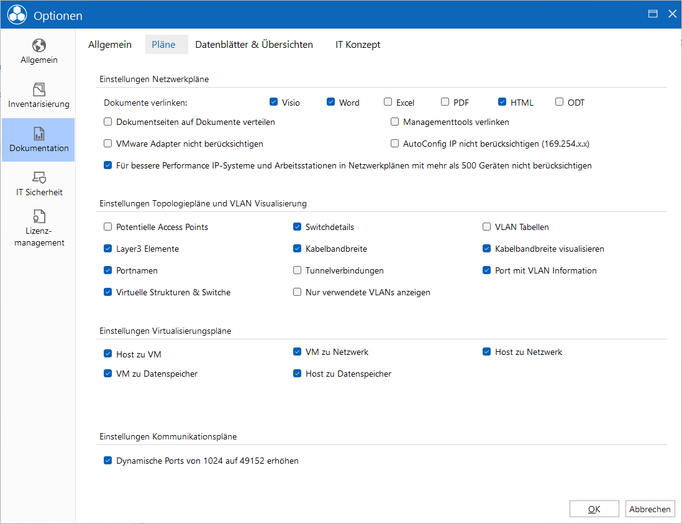The height and width of the screenshot is (524, 682).
Task: Select the Dokumentation sidebar icon
Action: pos(39,134)
